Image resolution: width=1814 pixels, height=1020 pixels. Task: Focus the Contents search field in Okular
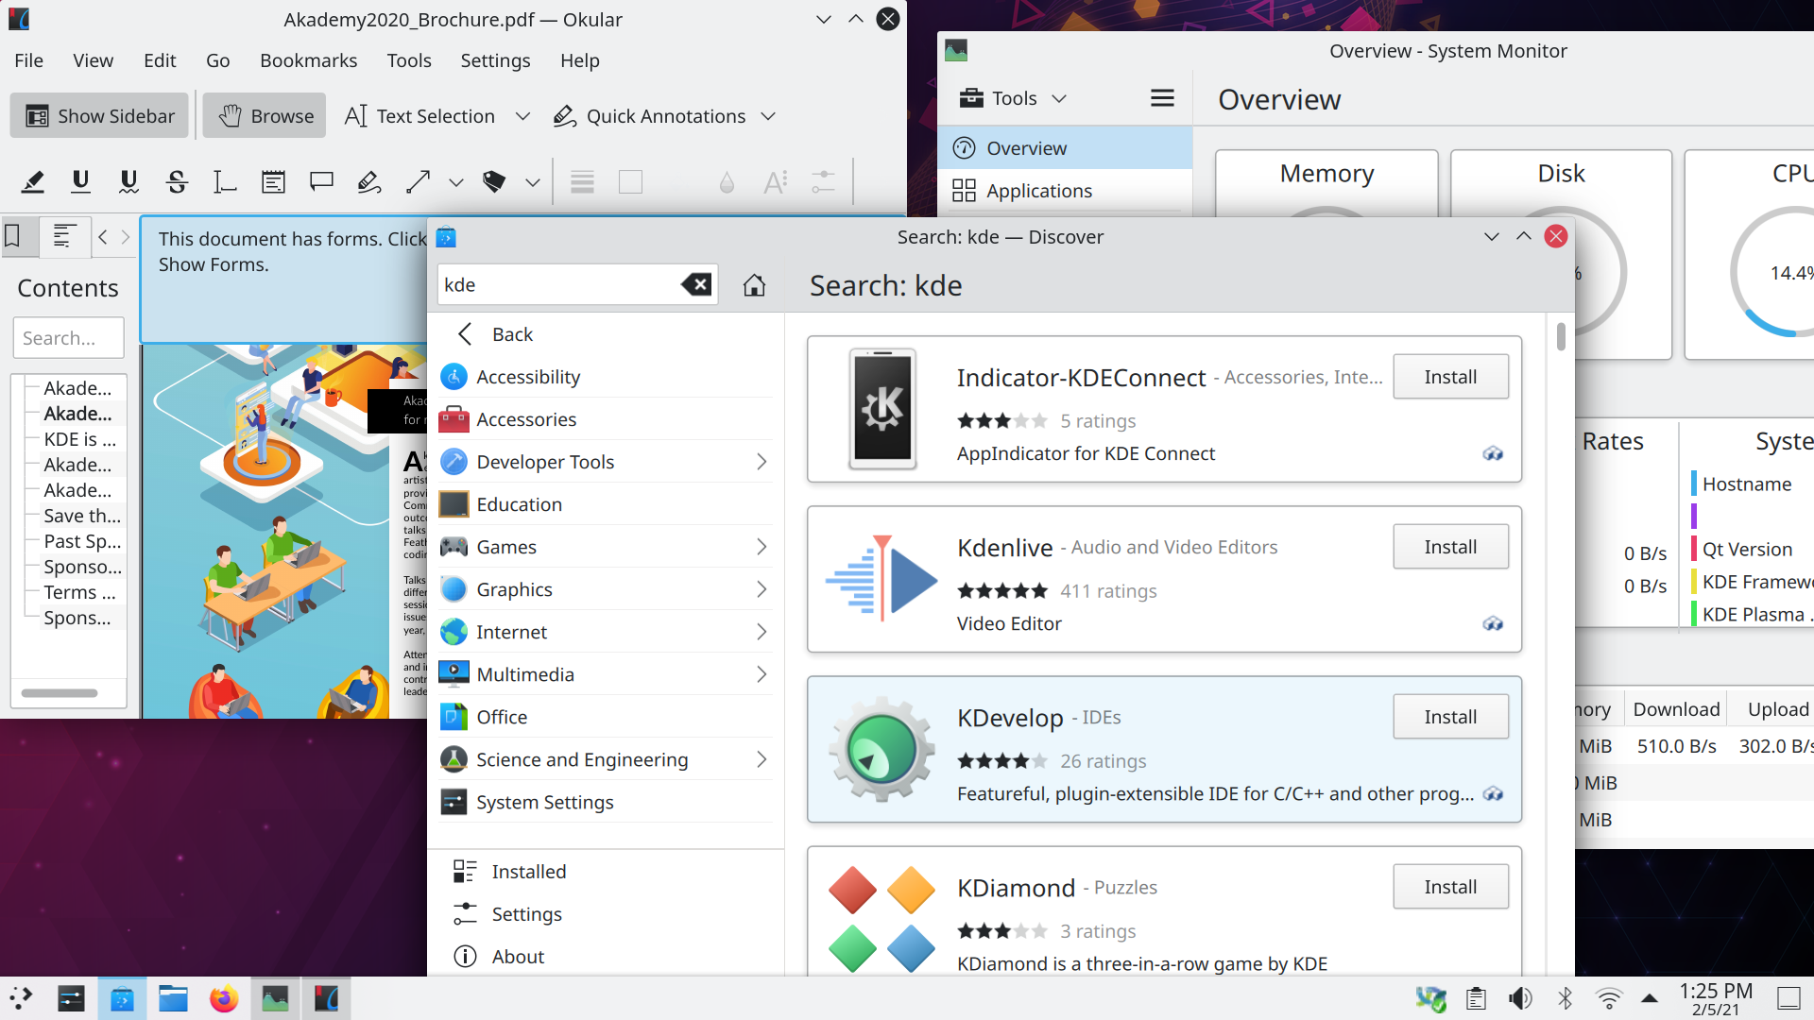(69, 338)
